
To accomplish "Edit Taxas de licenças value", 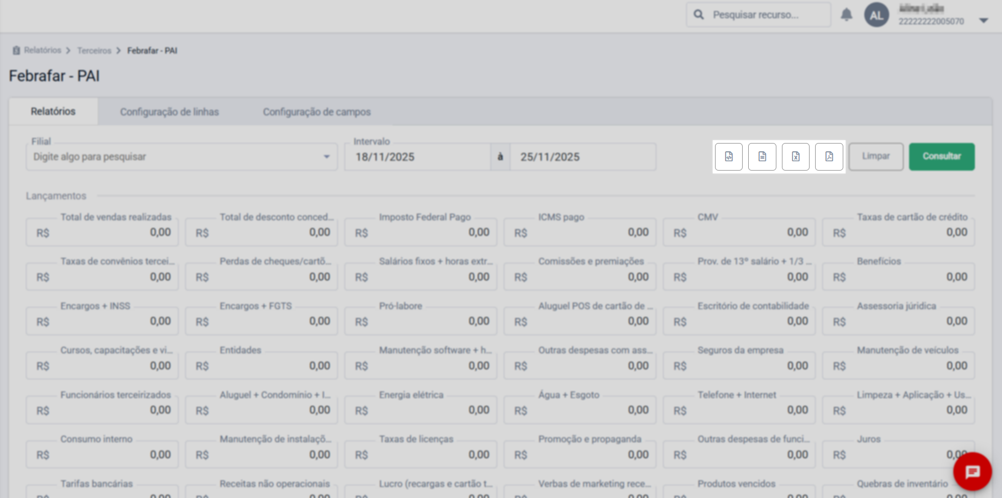I will (421, 455).
